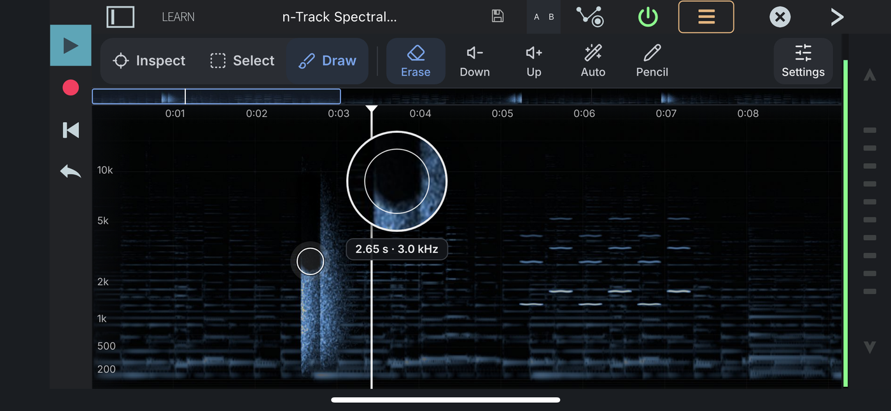Open the signal routing nodes icon
Screen dimensions: 891x411
click(x=590, y=17)
